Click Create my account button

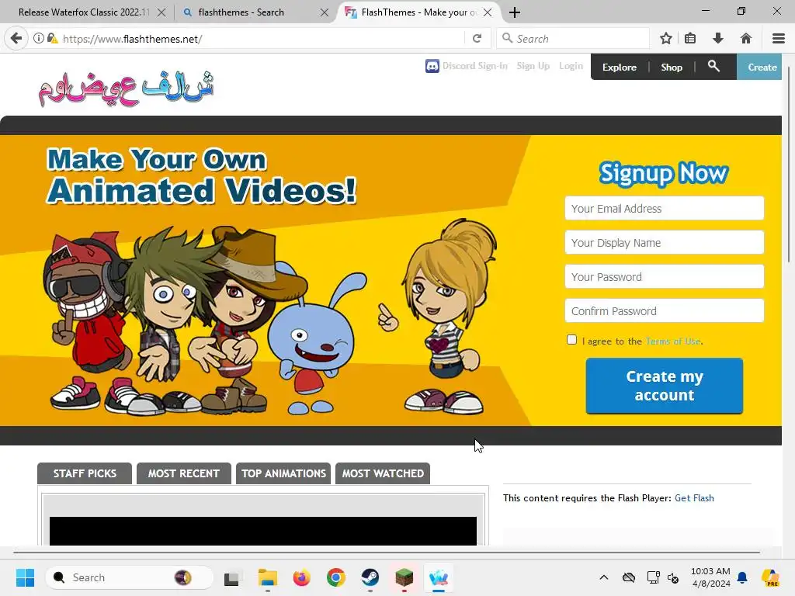[665, 386]
